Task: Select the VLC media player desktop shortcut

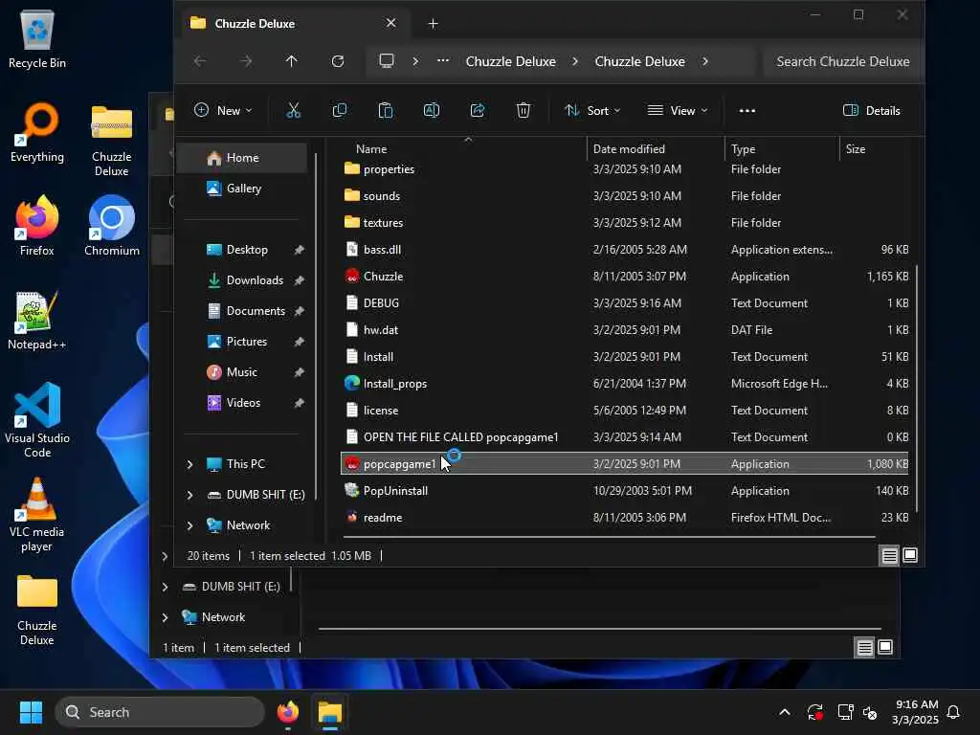Action: coord(37,514)
